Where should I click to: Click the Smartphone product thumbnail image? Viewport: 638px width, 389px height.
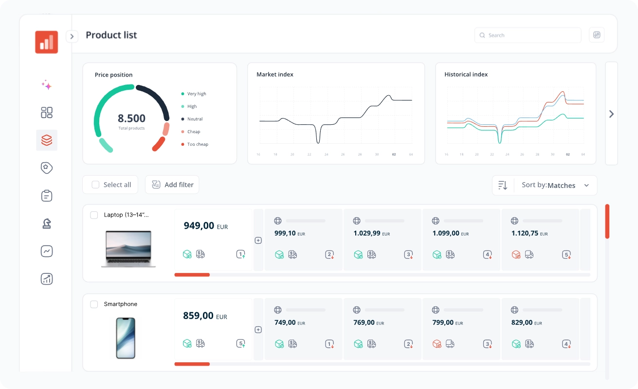coord(126,338)
